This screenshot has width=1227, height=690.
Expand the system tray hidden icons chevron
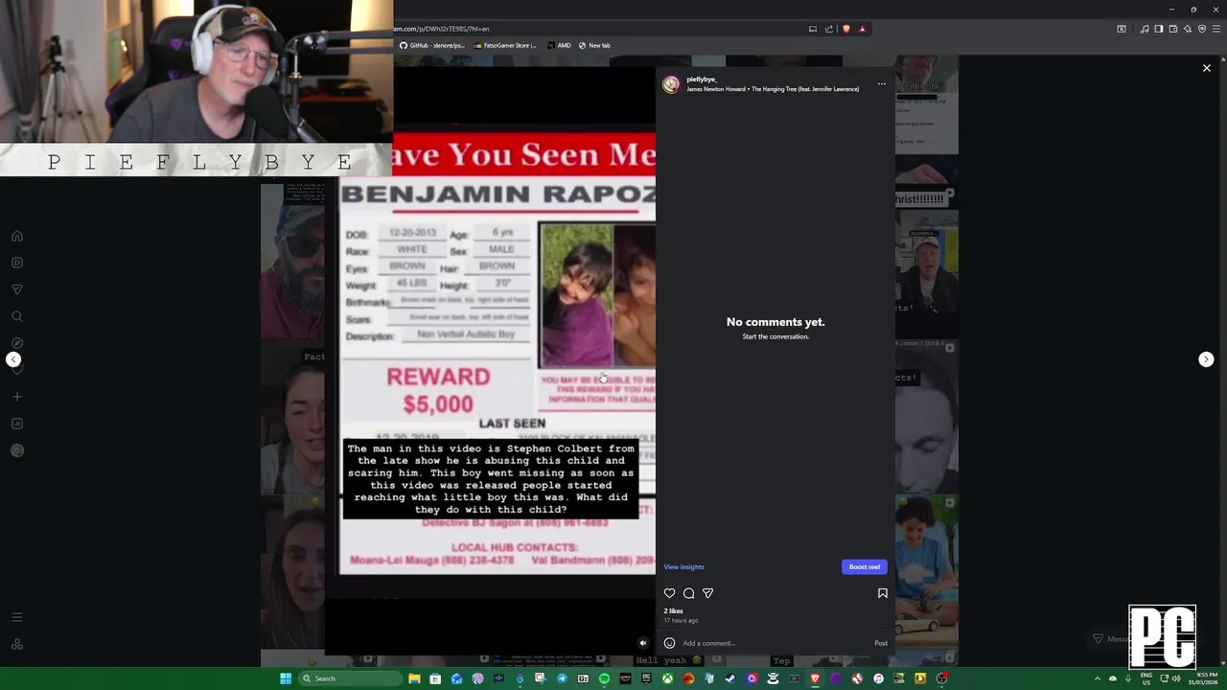(1098, 678)
